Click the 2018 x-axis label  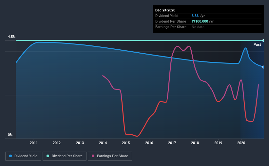coord(195,143)
